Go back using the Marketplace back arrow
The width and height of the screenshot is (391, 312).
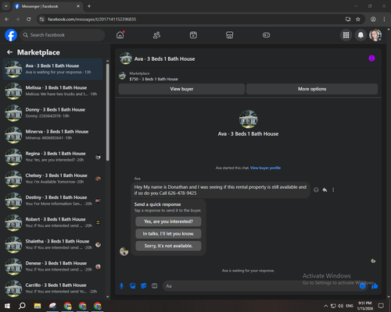[x=9, y=52]
